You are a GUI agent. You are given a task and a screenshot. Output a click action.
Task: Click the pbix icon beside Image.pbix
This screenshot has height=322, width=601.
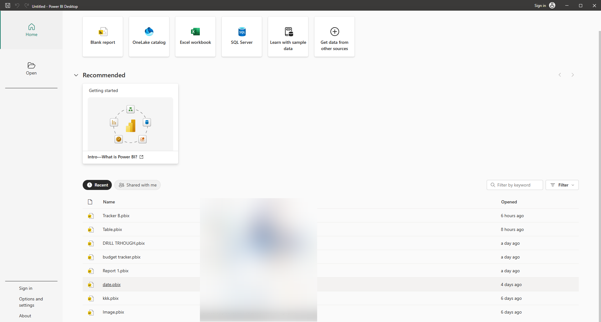tap(91, 312)
